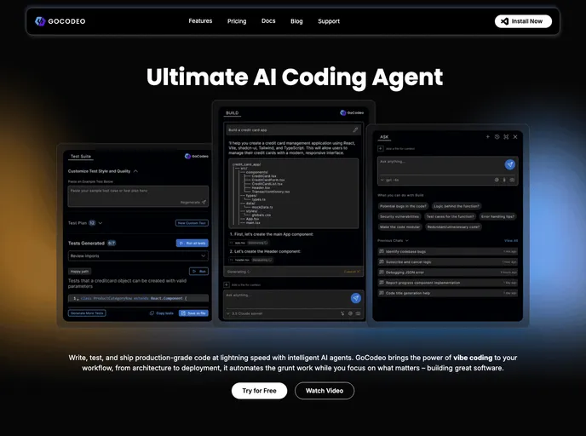586x436 pixels.
Task: Collapse Customize Test Style and Quality section
Action: pos(135,171)
